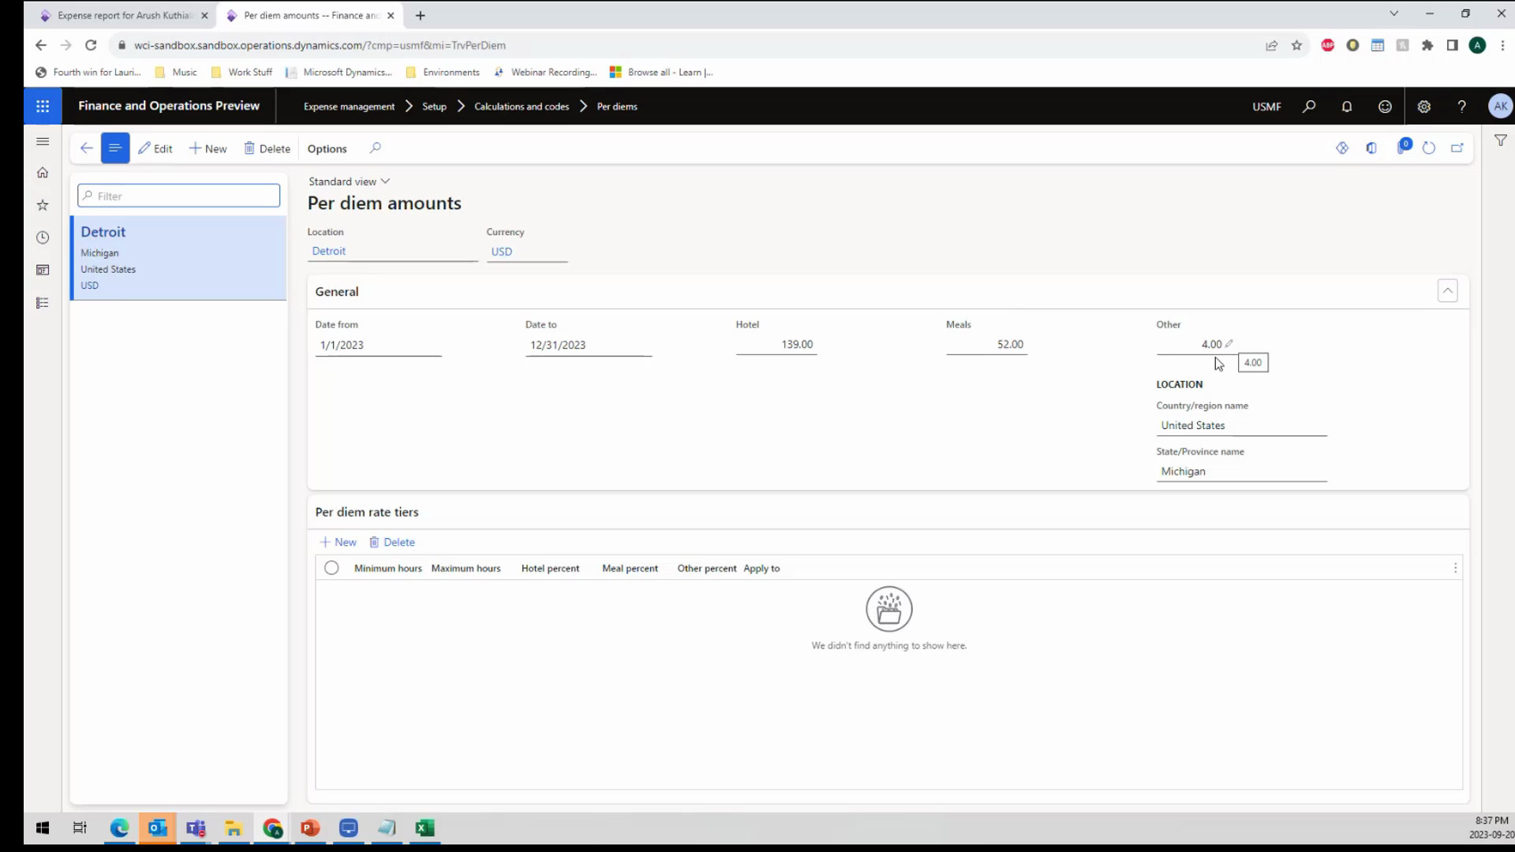Select the row selection circle in rate tiers grid
Image resolution: width=1515 pixels, height=852 pixels.
pos(331,567)
